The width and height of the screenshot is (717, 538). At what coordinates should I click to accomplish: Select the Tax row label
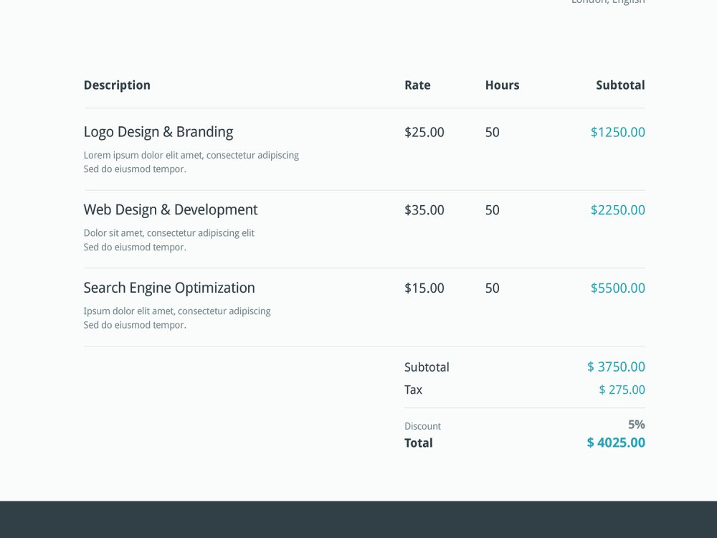point(413,390)
